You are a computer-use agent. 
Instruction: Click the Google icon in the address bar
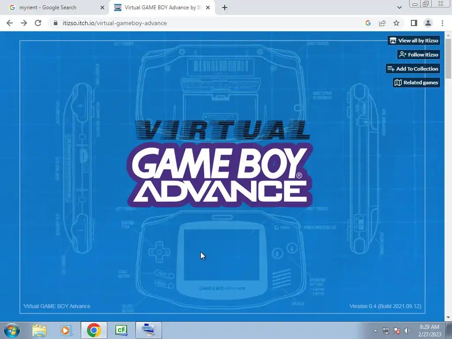[x=368, y=23]
